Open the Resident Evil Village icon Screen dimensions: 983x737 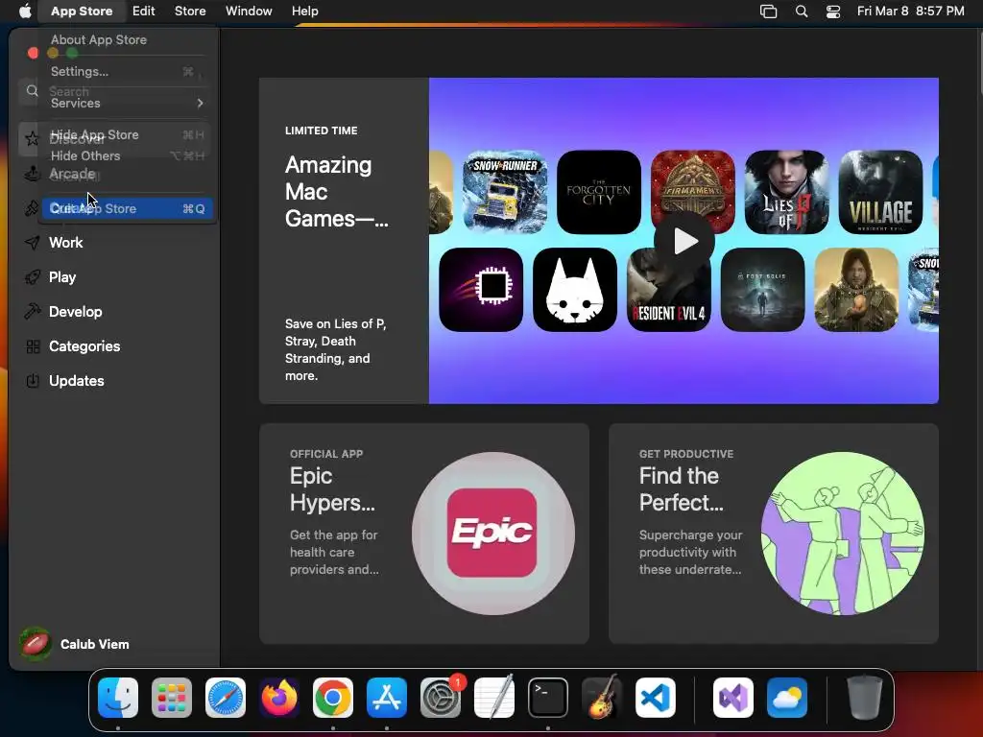[x=881, y=192]
